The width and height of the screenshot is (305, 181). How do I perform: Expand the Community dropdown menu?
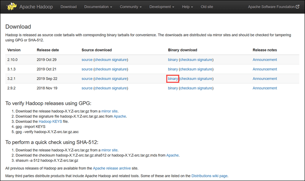tap(130, 7)
